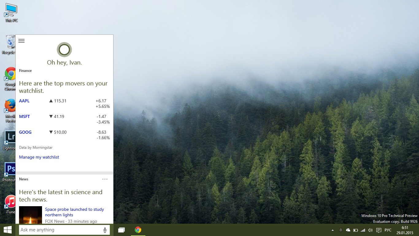This screenshot has width=419, height=236.
Task: Click the notifications bell tray icon
Action: point(340,230)
